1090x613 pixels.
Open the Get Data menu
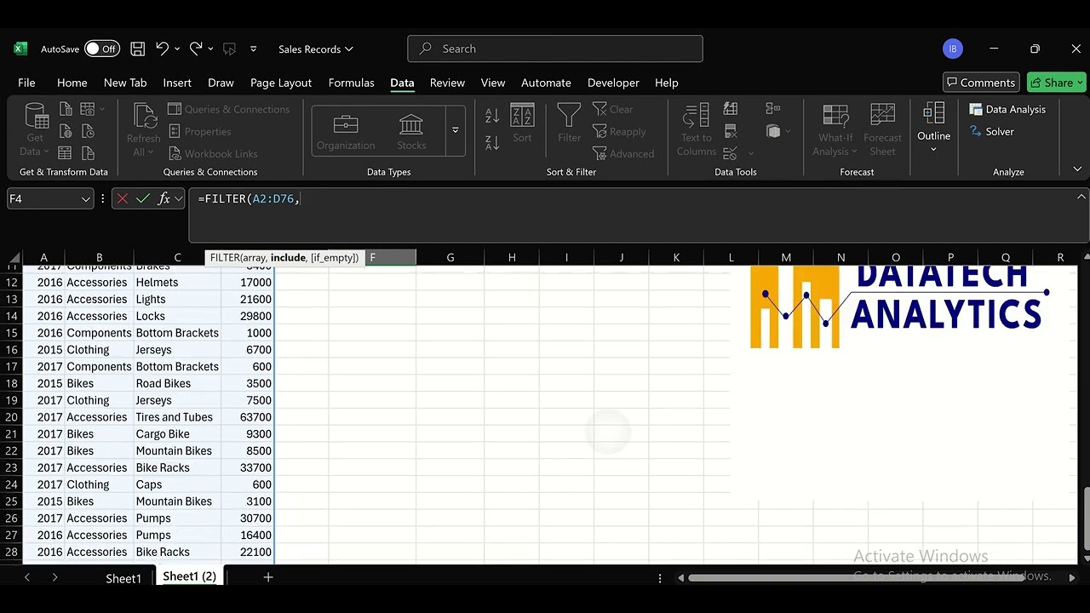click(35, 130)
